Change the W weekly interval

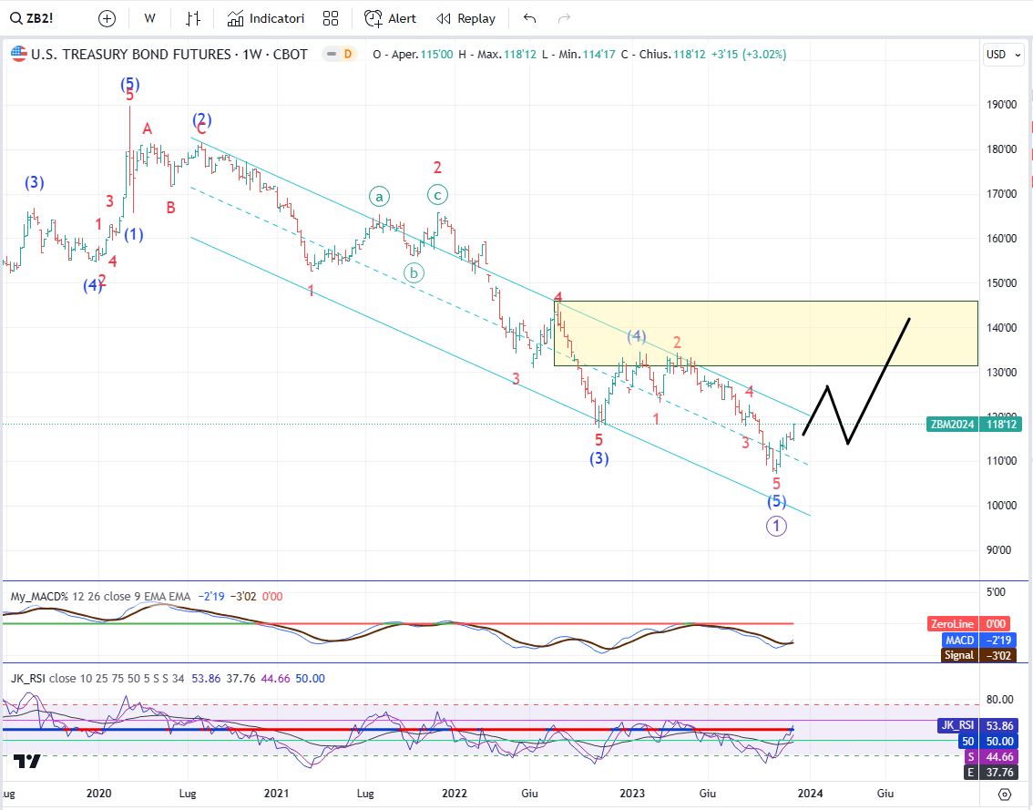coord(149,18)
